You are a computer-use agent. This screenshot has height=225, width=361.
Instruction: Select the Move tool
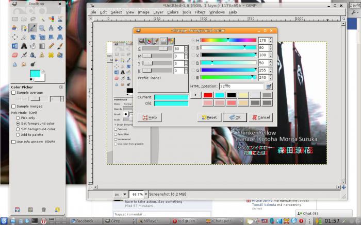[x=60, y=28]
